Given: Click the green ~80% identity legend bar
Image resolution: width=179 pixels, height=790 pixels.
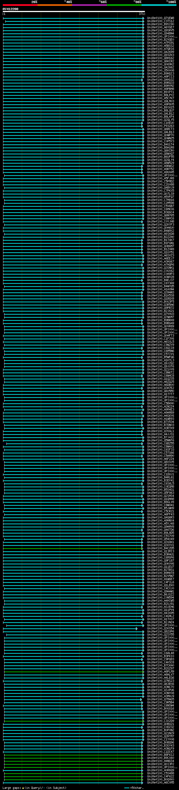Looking at the screenshot, I should [x=124, y=5].
